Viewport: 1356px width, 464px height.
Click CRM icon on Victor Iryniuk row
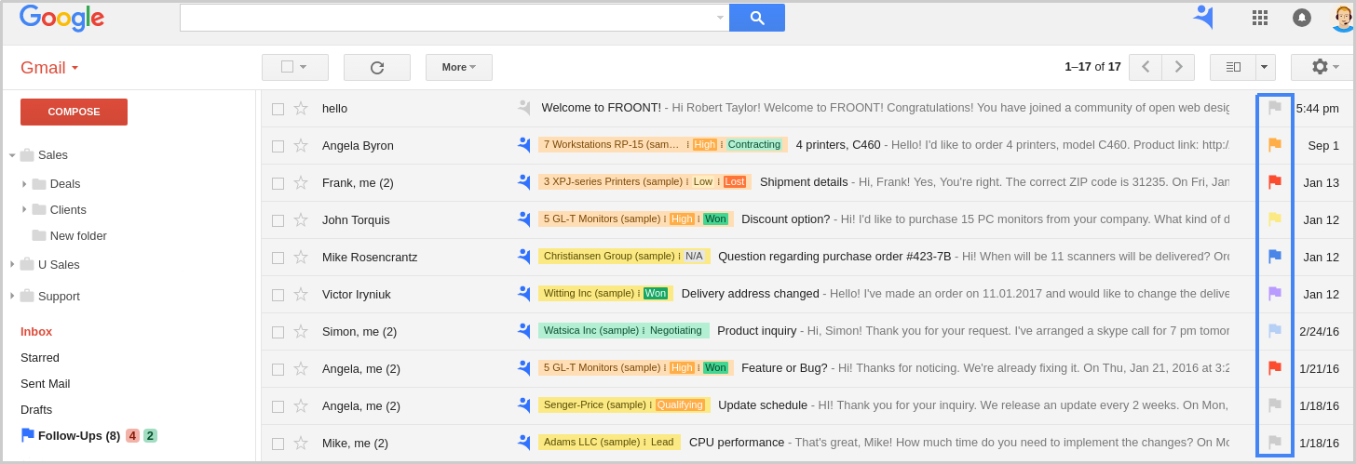(523, 294)
